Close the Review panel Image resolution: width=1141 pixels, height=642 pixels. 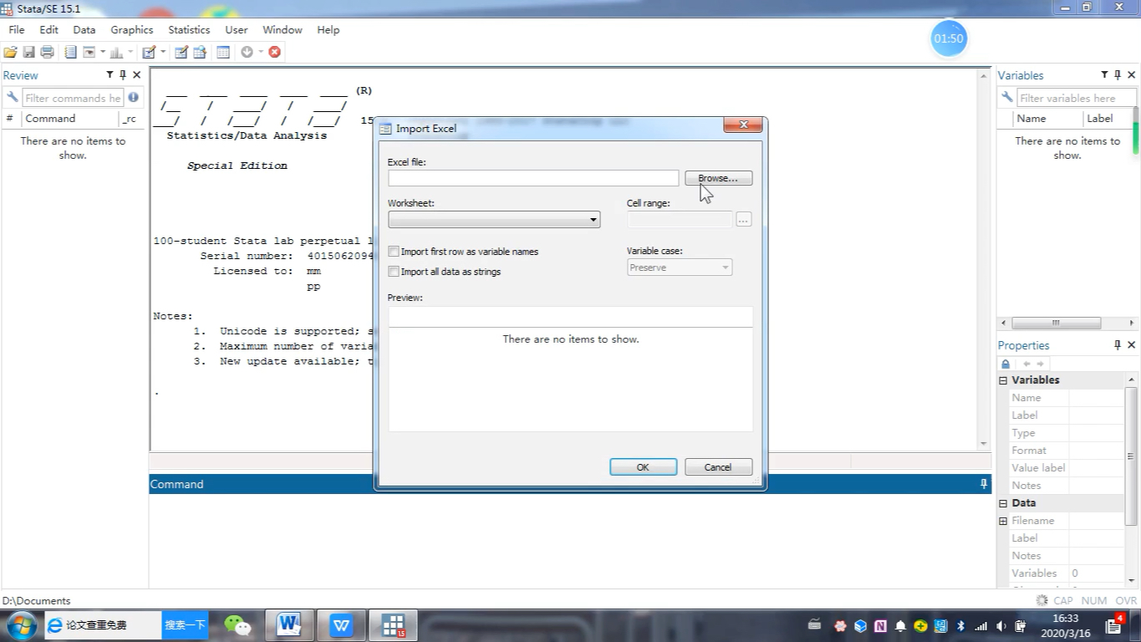tap(137, 75)
